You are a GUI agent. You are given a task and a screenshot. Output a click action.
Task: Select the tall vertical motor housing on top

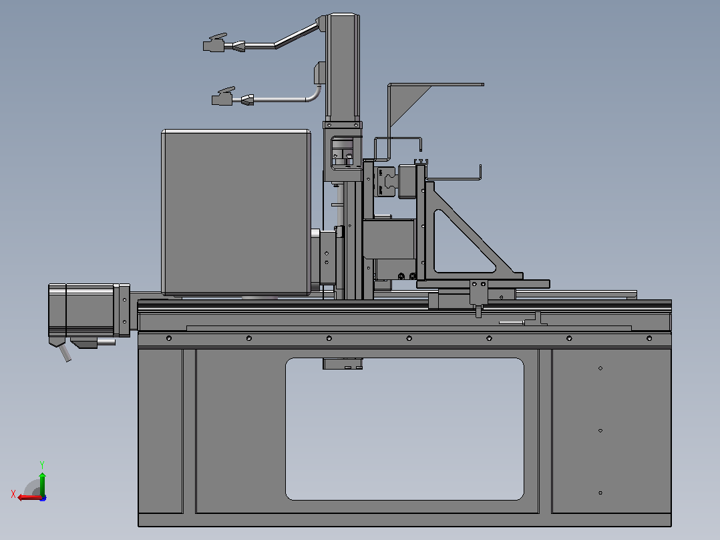pos(343,67)
